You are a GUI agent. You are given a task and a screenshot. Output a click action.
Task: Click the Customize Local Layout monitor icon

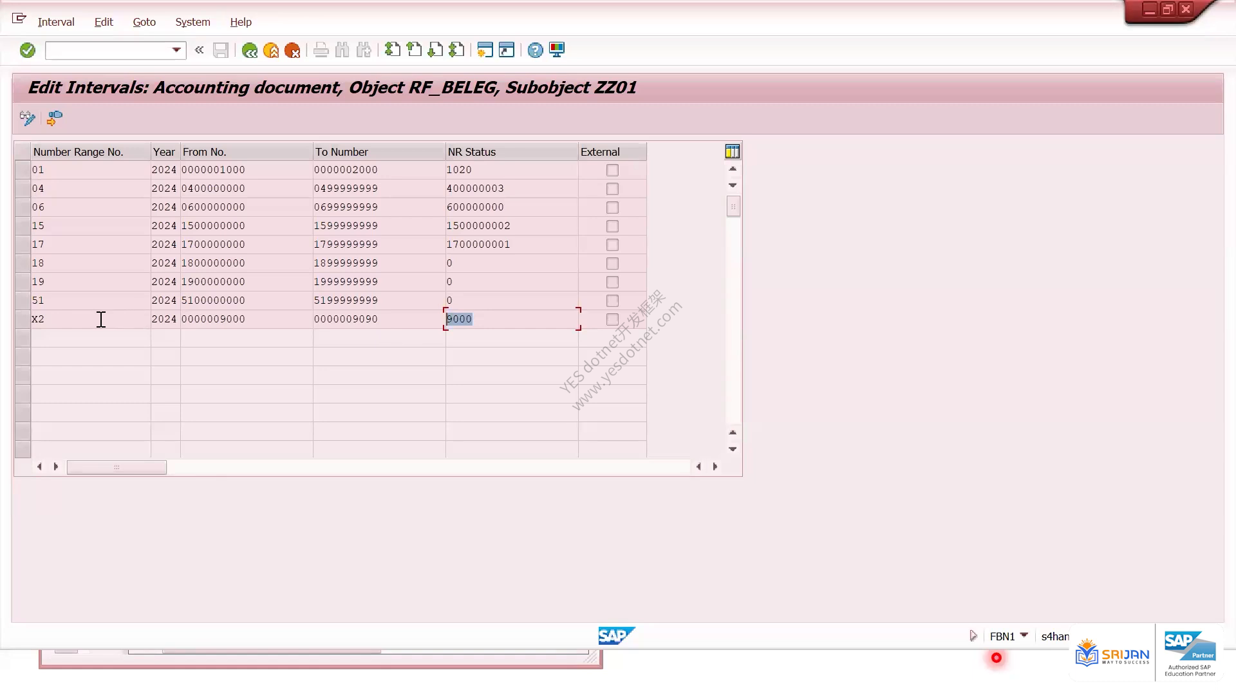point(557,50)
